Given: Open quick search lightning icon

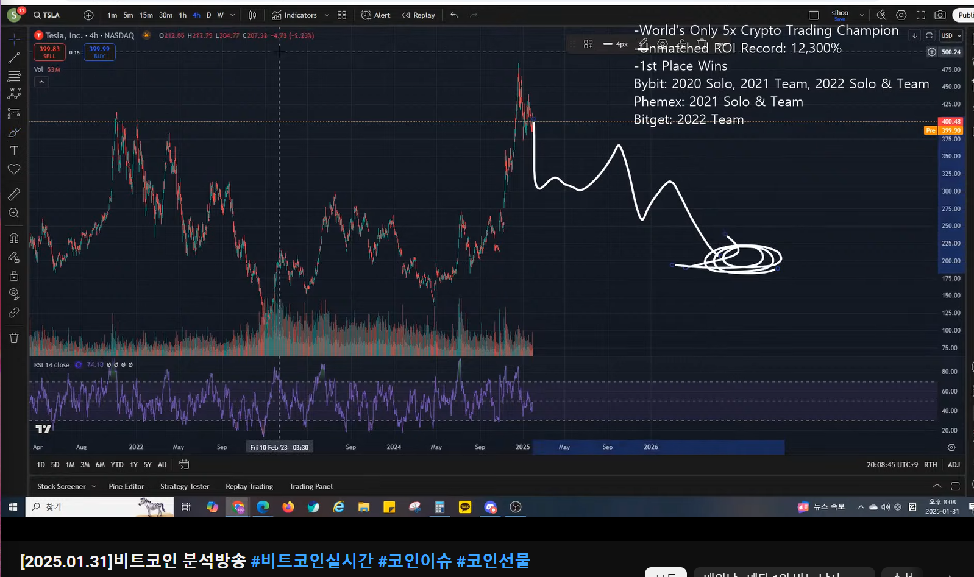Looking at the screenshot, I should (881, 15).
